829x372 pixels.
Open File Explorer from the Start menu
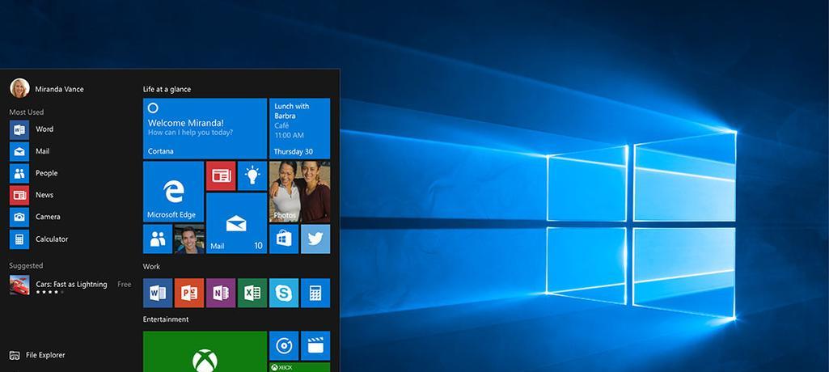37,355
